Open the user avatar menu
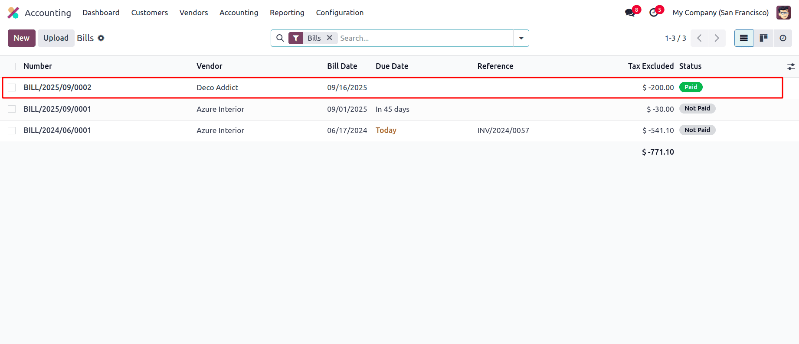The width and height of the screenshot is (799, 344). pos(783,13)
